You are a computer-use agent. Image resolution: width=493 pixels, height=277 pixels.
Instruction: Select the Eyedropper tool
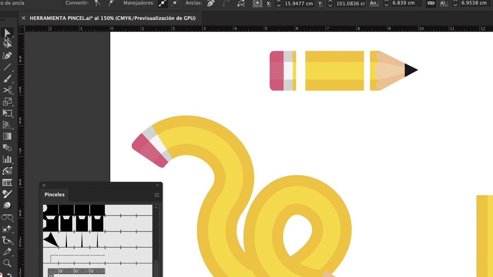pos(7,252)
